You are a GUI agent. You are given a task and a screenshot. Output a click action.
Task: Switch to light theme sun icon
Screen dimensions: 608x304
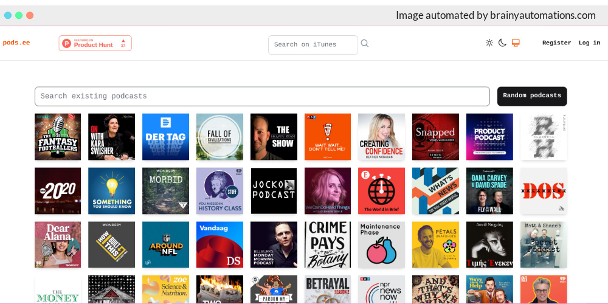point(489,43)
